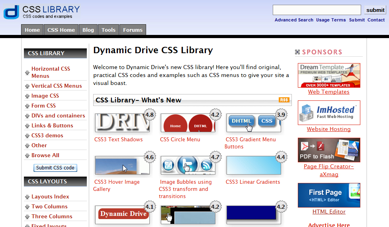Click the Submit CSS code button
389x227 pixels.
click(x=55, y=167)
